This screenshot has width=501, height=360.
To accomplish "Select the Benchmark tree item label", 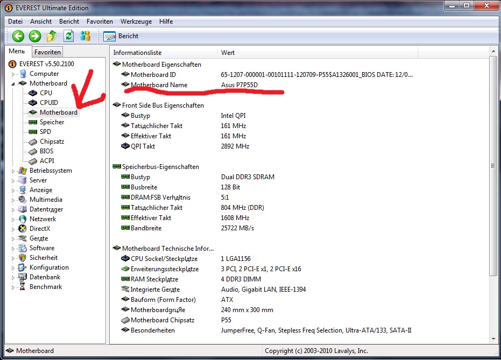I will [46, 287].
